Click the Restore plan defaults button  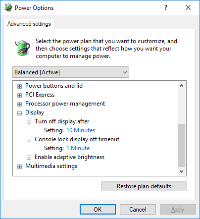tap(144, 186)
